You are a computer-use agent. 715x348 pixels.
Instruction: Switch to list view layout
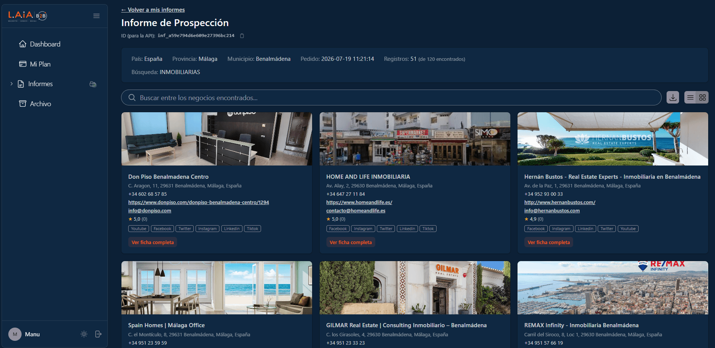tap(690, 97)
